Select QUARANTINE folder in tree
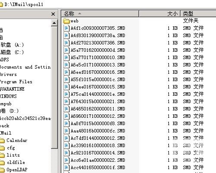The height and width of the screenshot is (173, 216). point(12,89)
